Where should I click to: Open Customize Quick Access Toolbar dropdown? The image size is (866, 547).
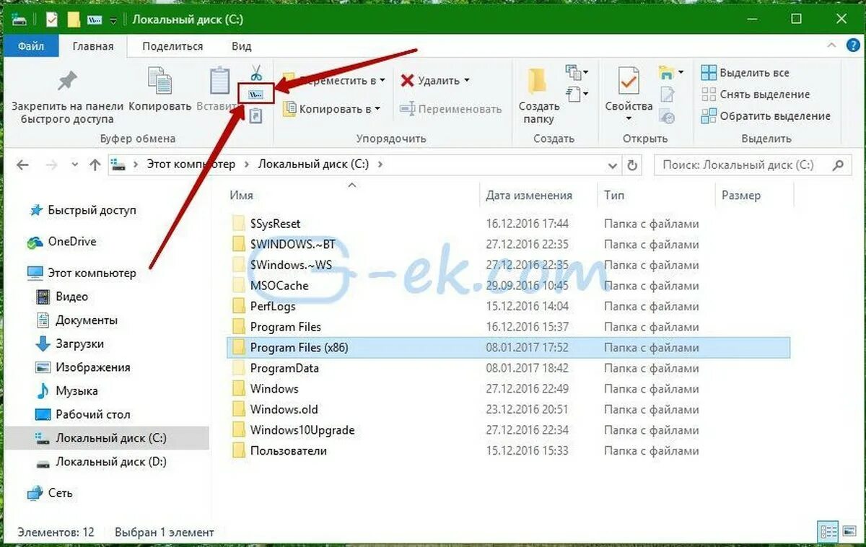[113, 19]
